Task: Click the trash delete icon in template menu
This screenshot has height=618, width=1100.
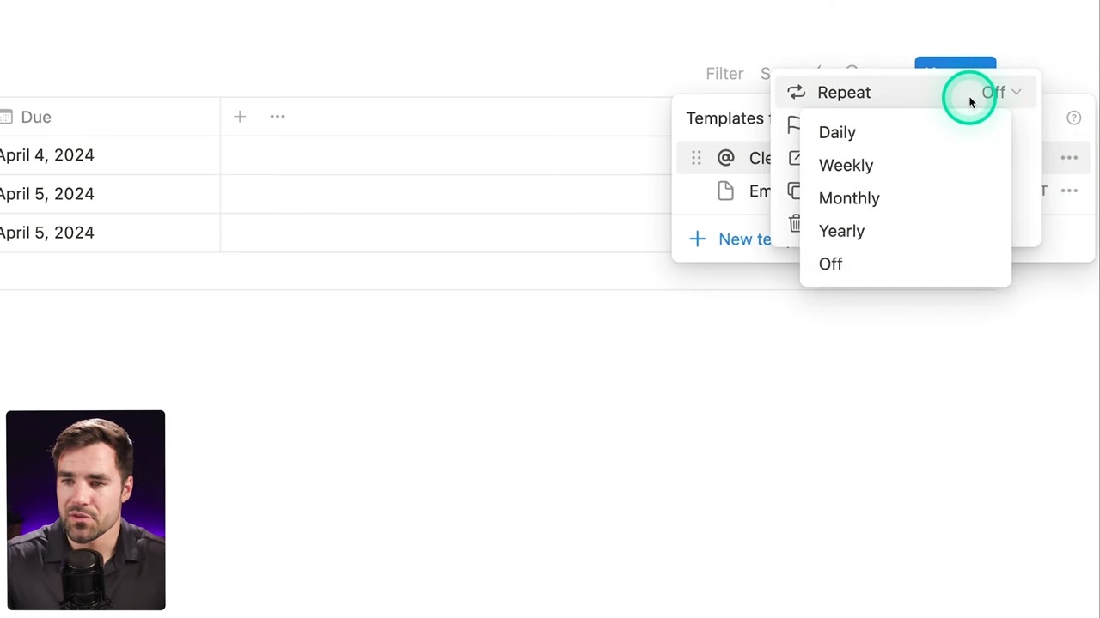Action: tap(794, 224)
